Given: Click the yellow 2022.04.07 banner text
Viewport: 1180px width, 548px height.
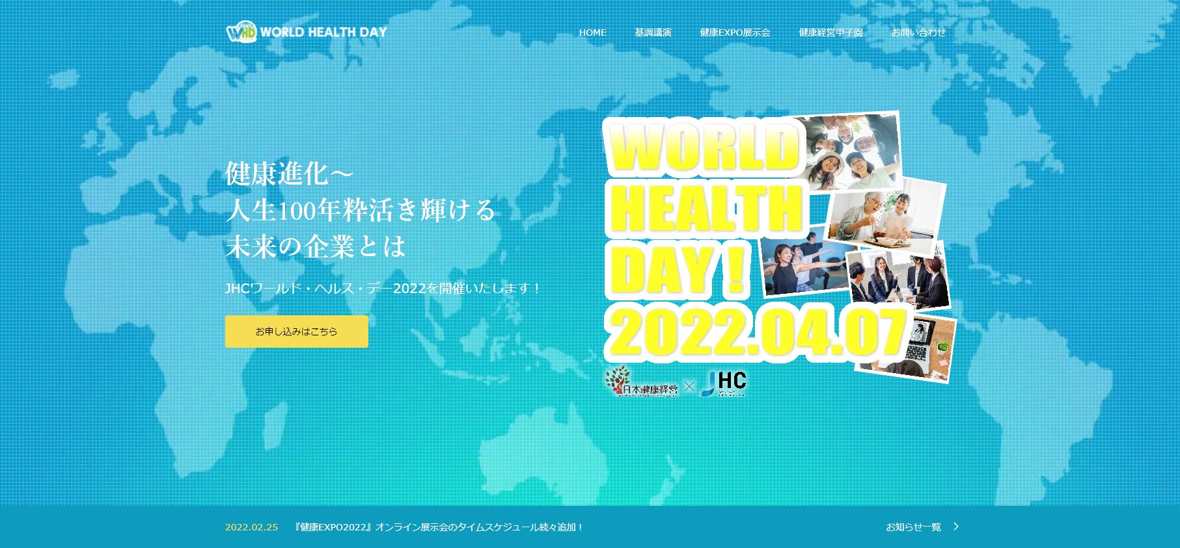Looking at the screenshot, I should pyautogui.click(x=755, y=333).
